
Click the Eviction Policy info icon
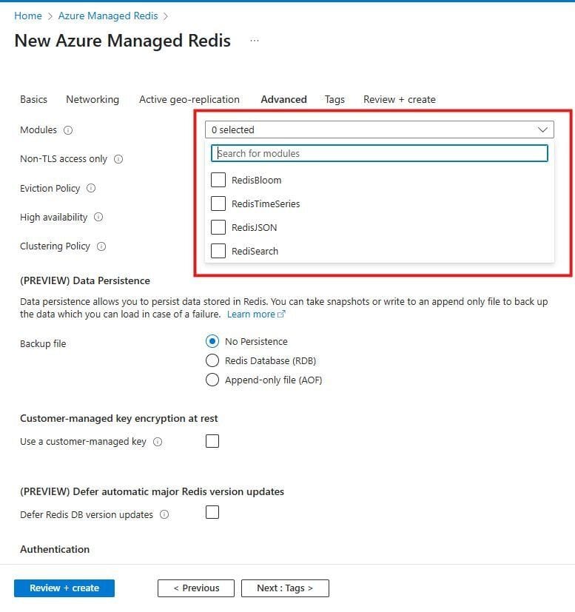pyautogui.click(x=91, y=189)
